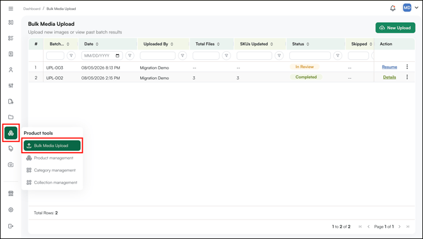Sort by Skipped column
The width and height of the screenshot is (423, 239).
pyautogui.click(x=371, y=44)
